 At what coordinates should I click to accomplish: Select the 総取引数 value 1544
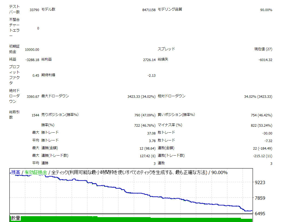click(35, 115)
